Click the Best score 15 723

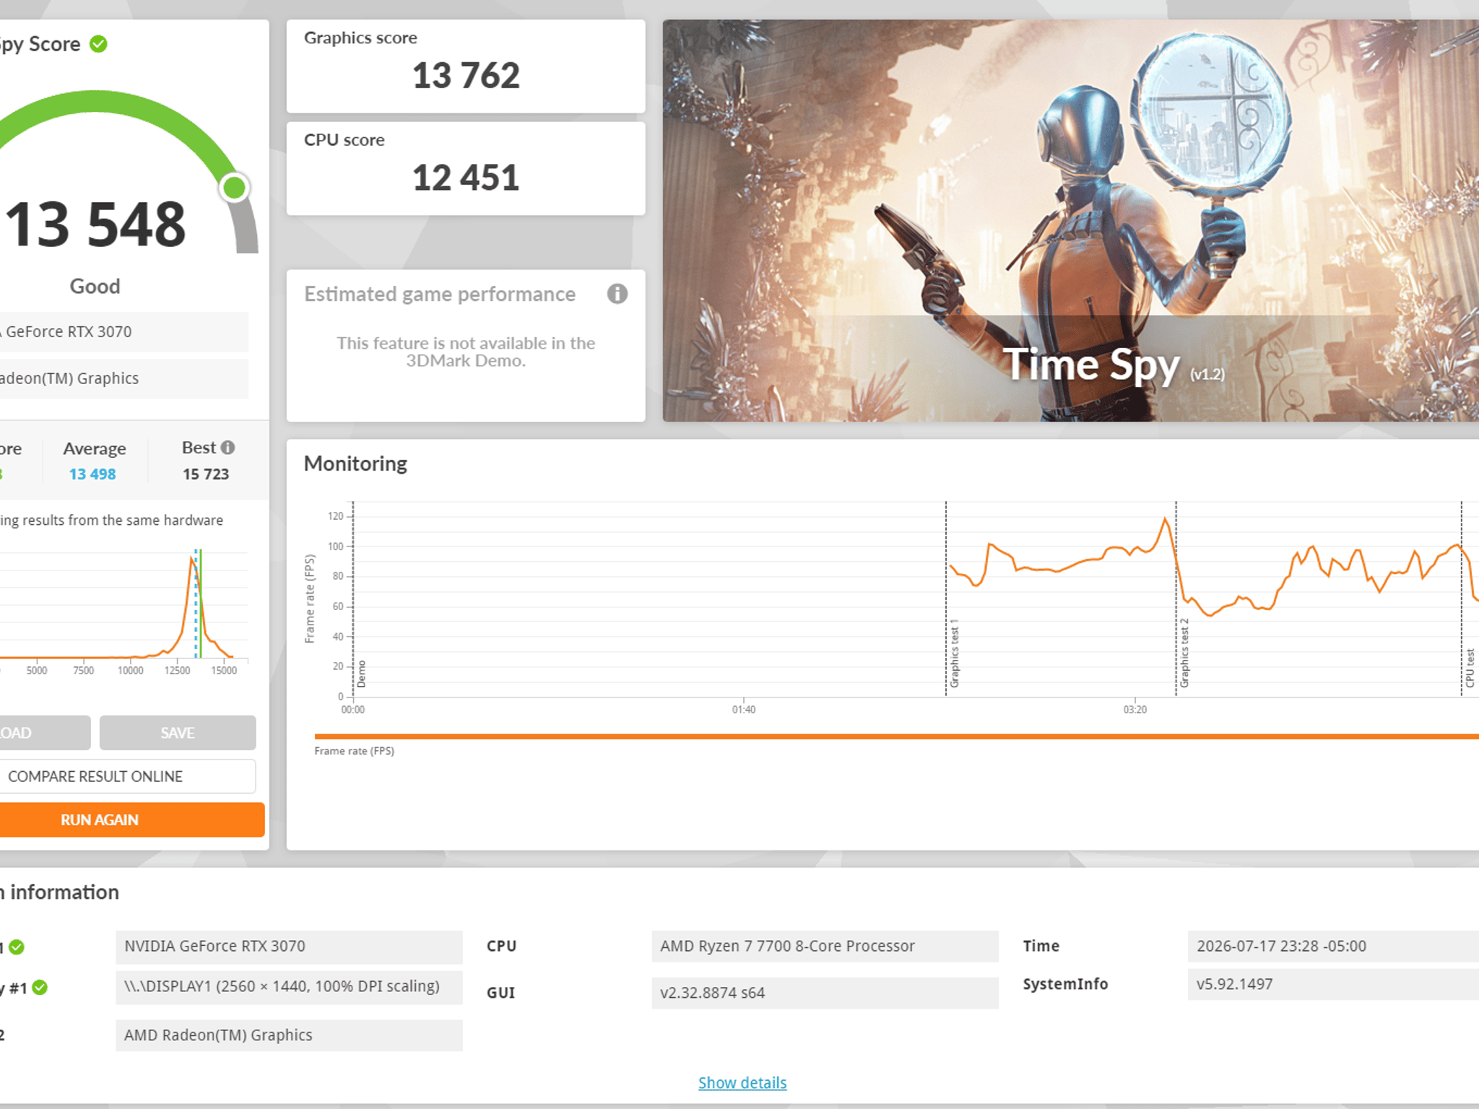pyautogui.click(x=206, y=474)
